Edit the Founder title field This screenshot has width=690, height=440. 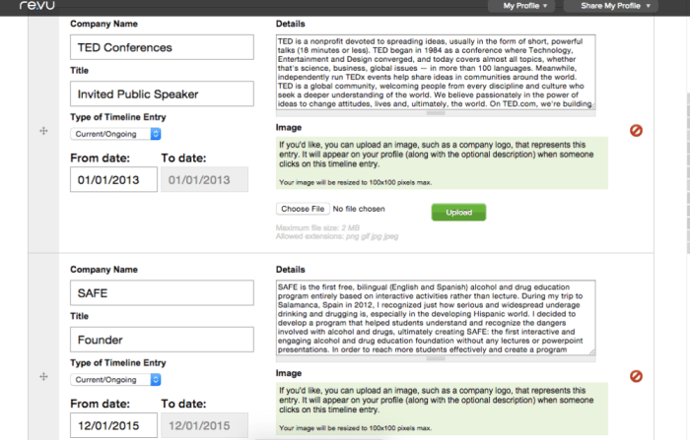(162, 341)
